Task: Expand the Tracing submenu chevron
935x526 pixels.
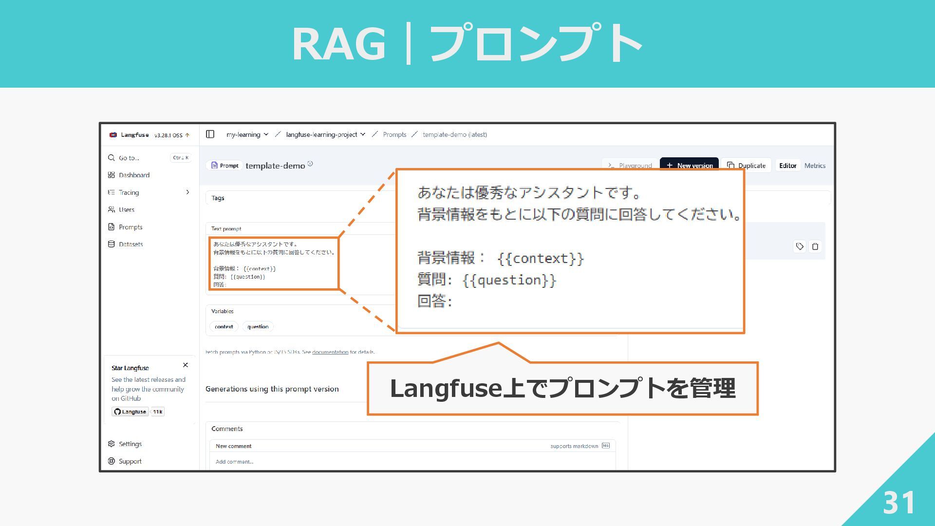Action: pyautogui.click(x=187, y=192)
